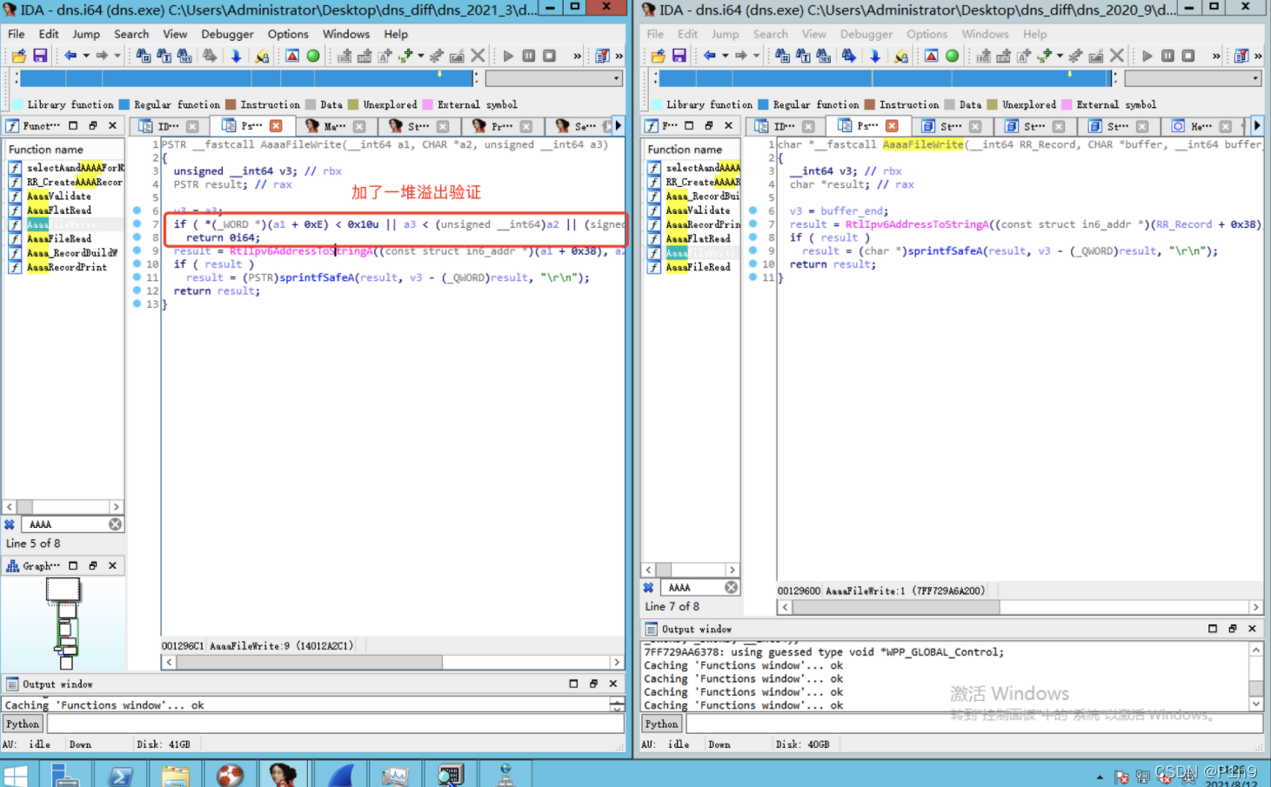Start debugger process in left IDA window
Screen dimensions: 1271x787
click(x=508, y=56)
